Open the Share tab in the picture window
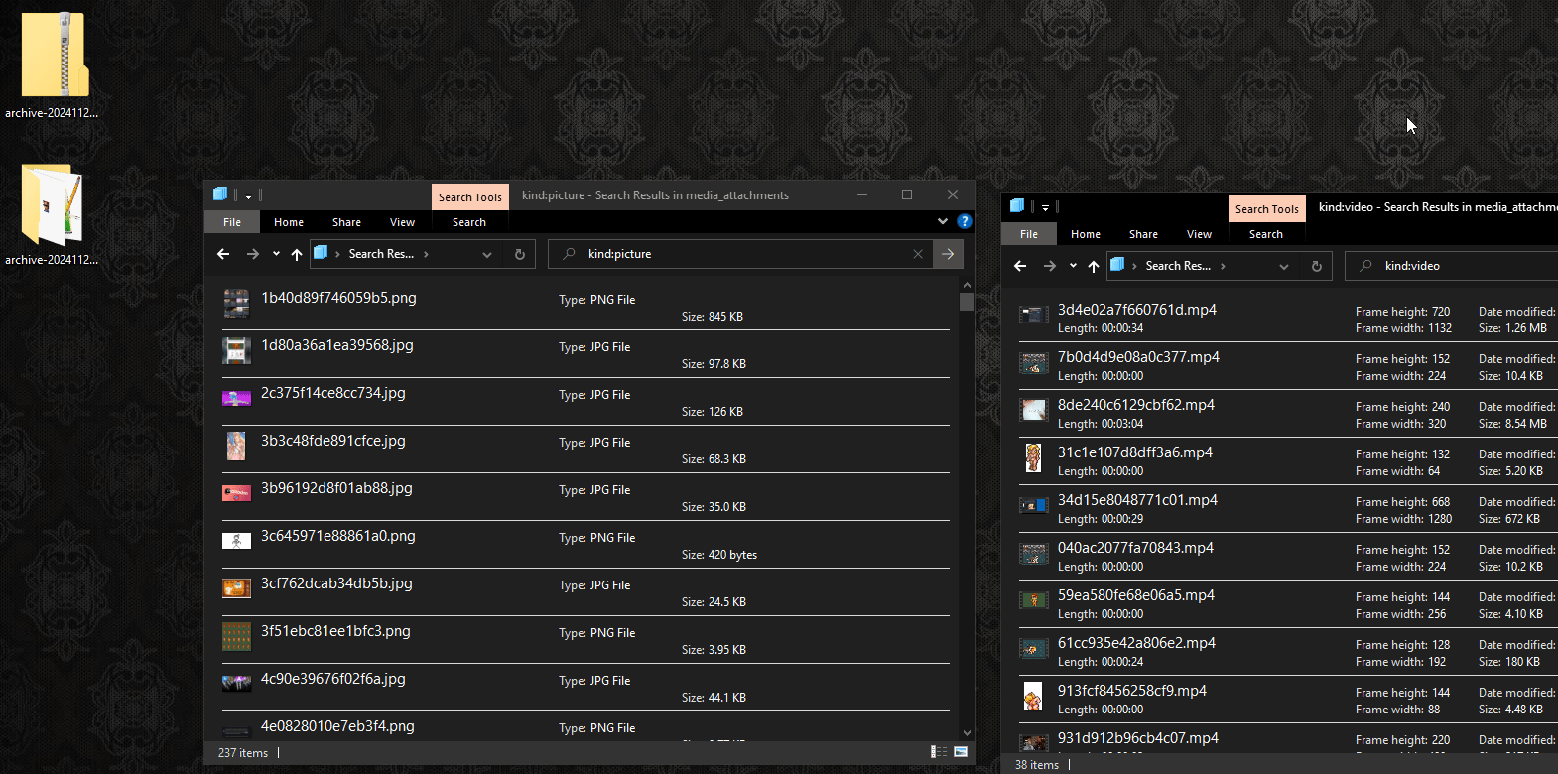Viewport: 1558px width, 774px height. click(346, 222)
